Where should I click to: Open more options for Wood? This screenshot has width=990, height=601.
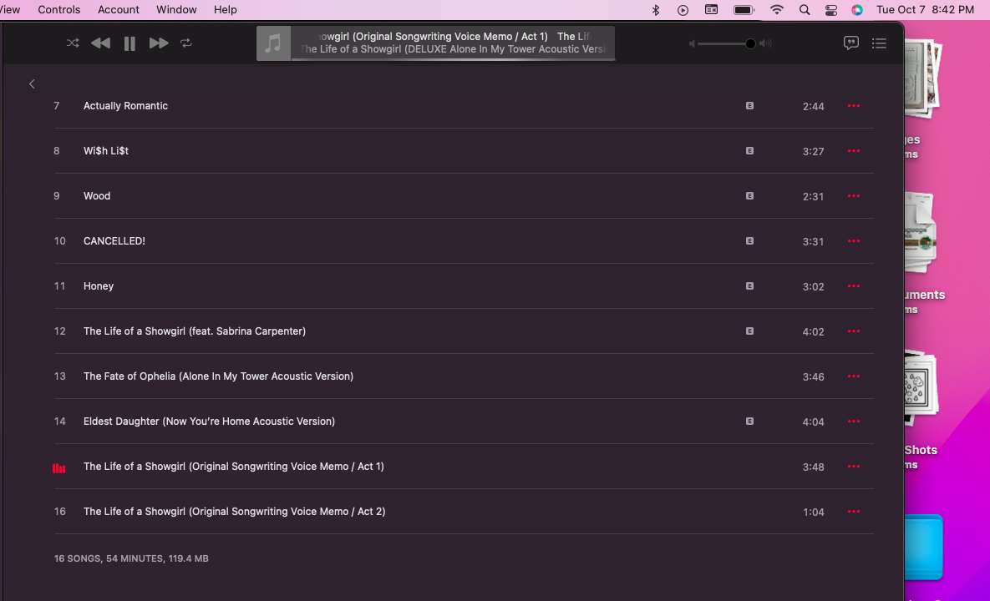854,196
